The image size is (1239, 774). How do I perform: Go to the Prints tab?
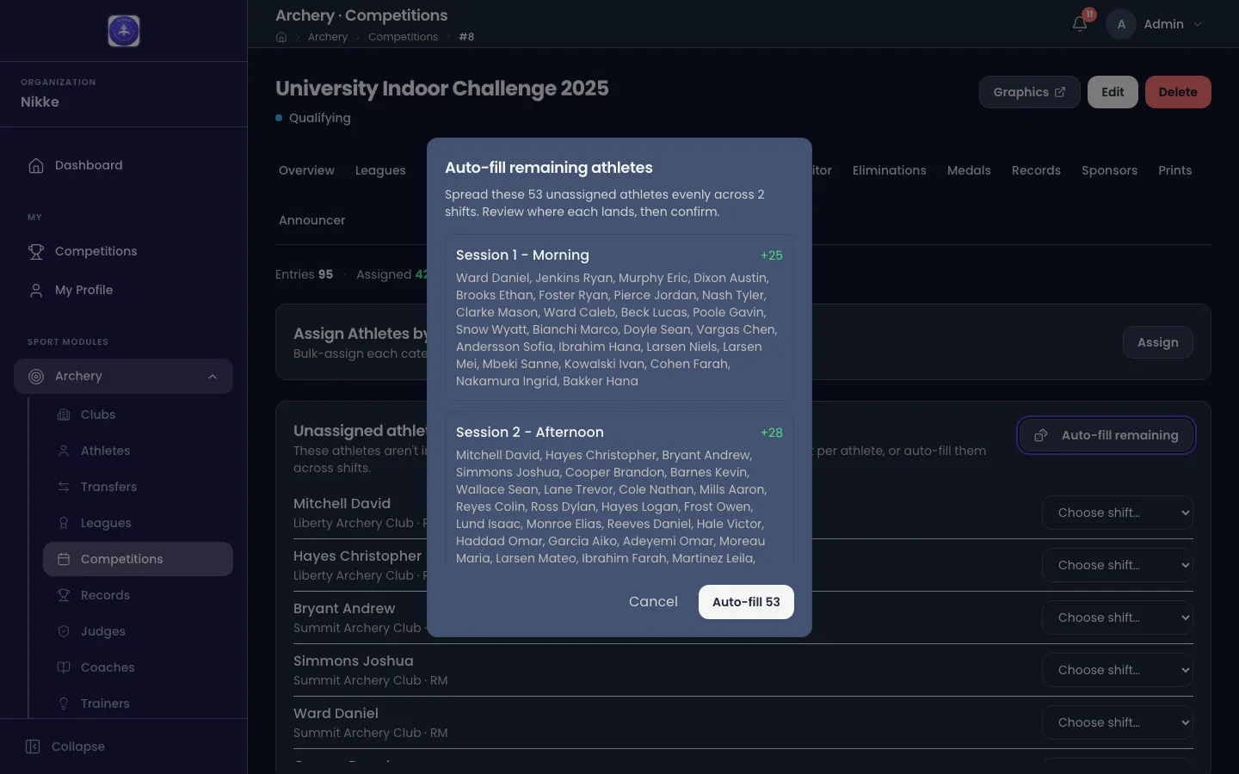coord(1175,170)
